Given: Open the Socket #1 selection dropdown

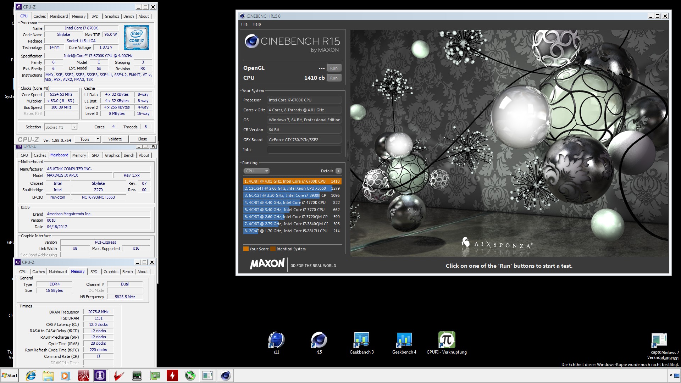Looking at the screenshot, I should [x=61, y=127].
